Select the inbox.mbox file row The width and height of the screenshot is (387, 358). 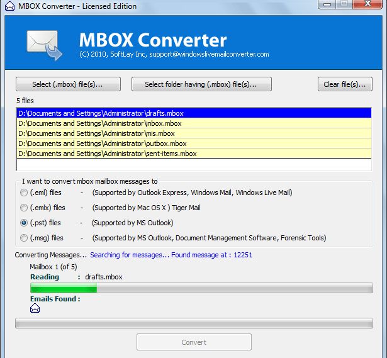point(194,123)
